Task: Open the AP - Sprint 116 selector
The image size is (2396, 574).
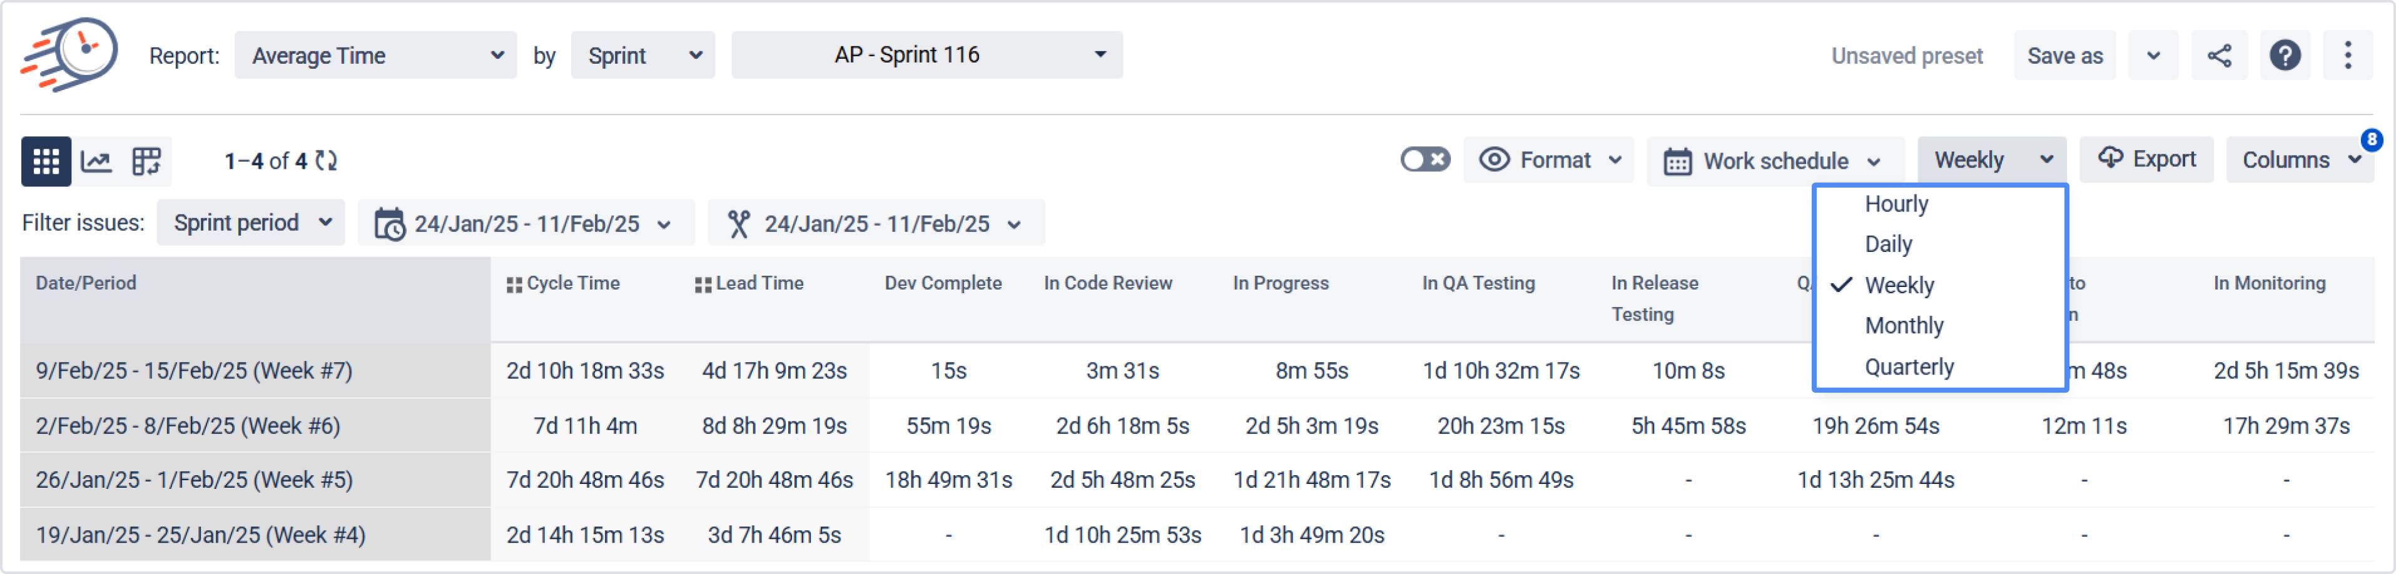Action: [926, 55]
